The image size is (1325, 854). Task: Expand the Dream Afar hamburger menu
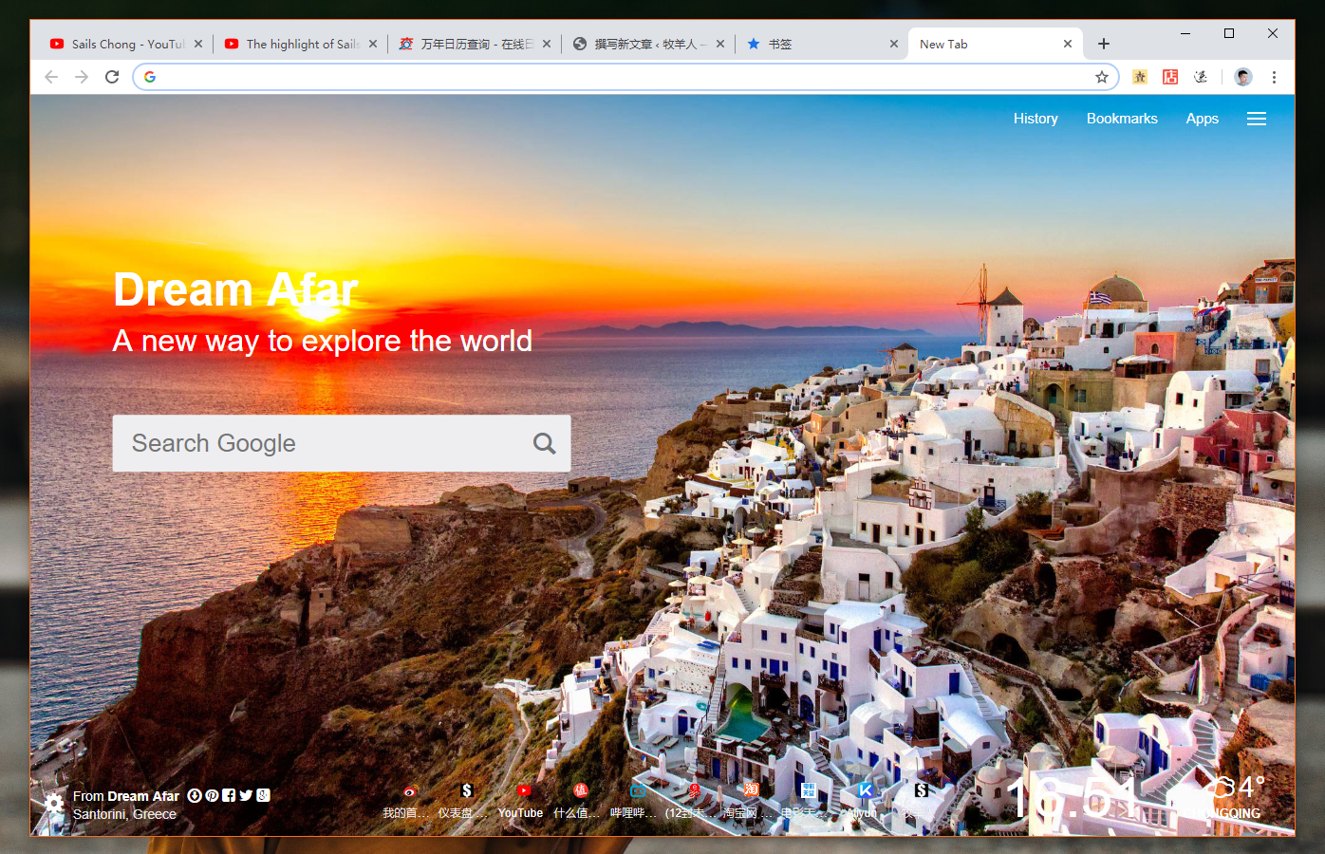click(x=1256, y=119)
